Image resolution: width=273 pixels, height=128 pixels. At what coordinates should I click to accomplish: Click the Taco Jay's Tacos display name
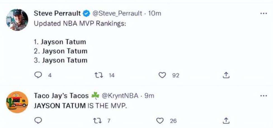(x=61, y=96)
